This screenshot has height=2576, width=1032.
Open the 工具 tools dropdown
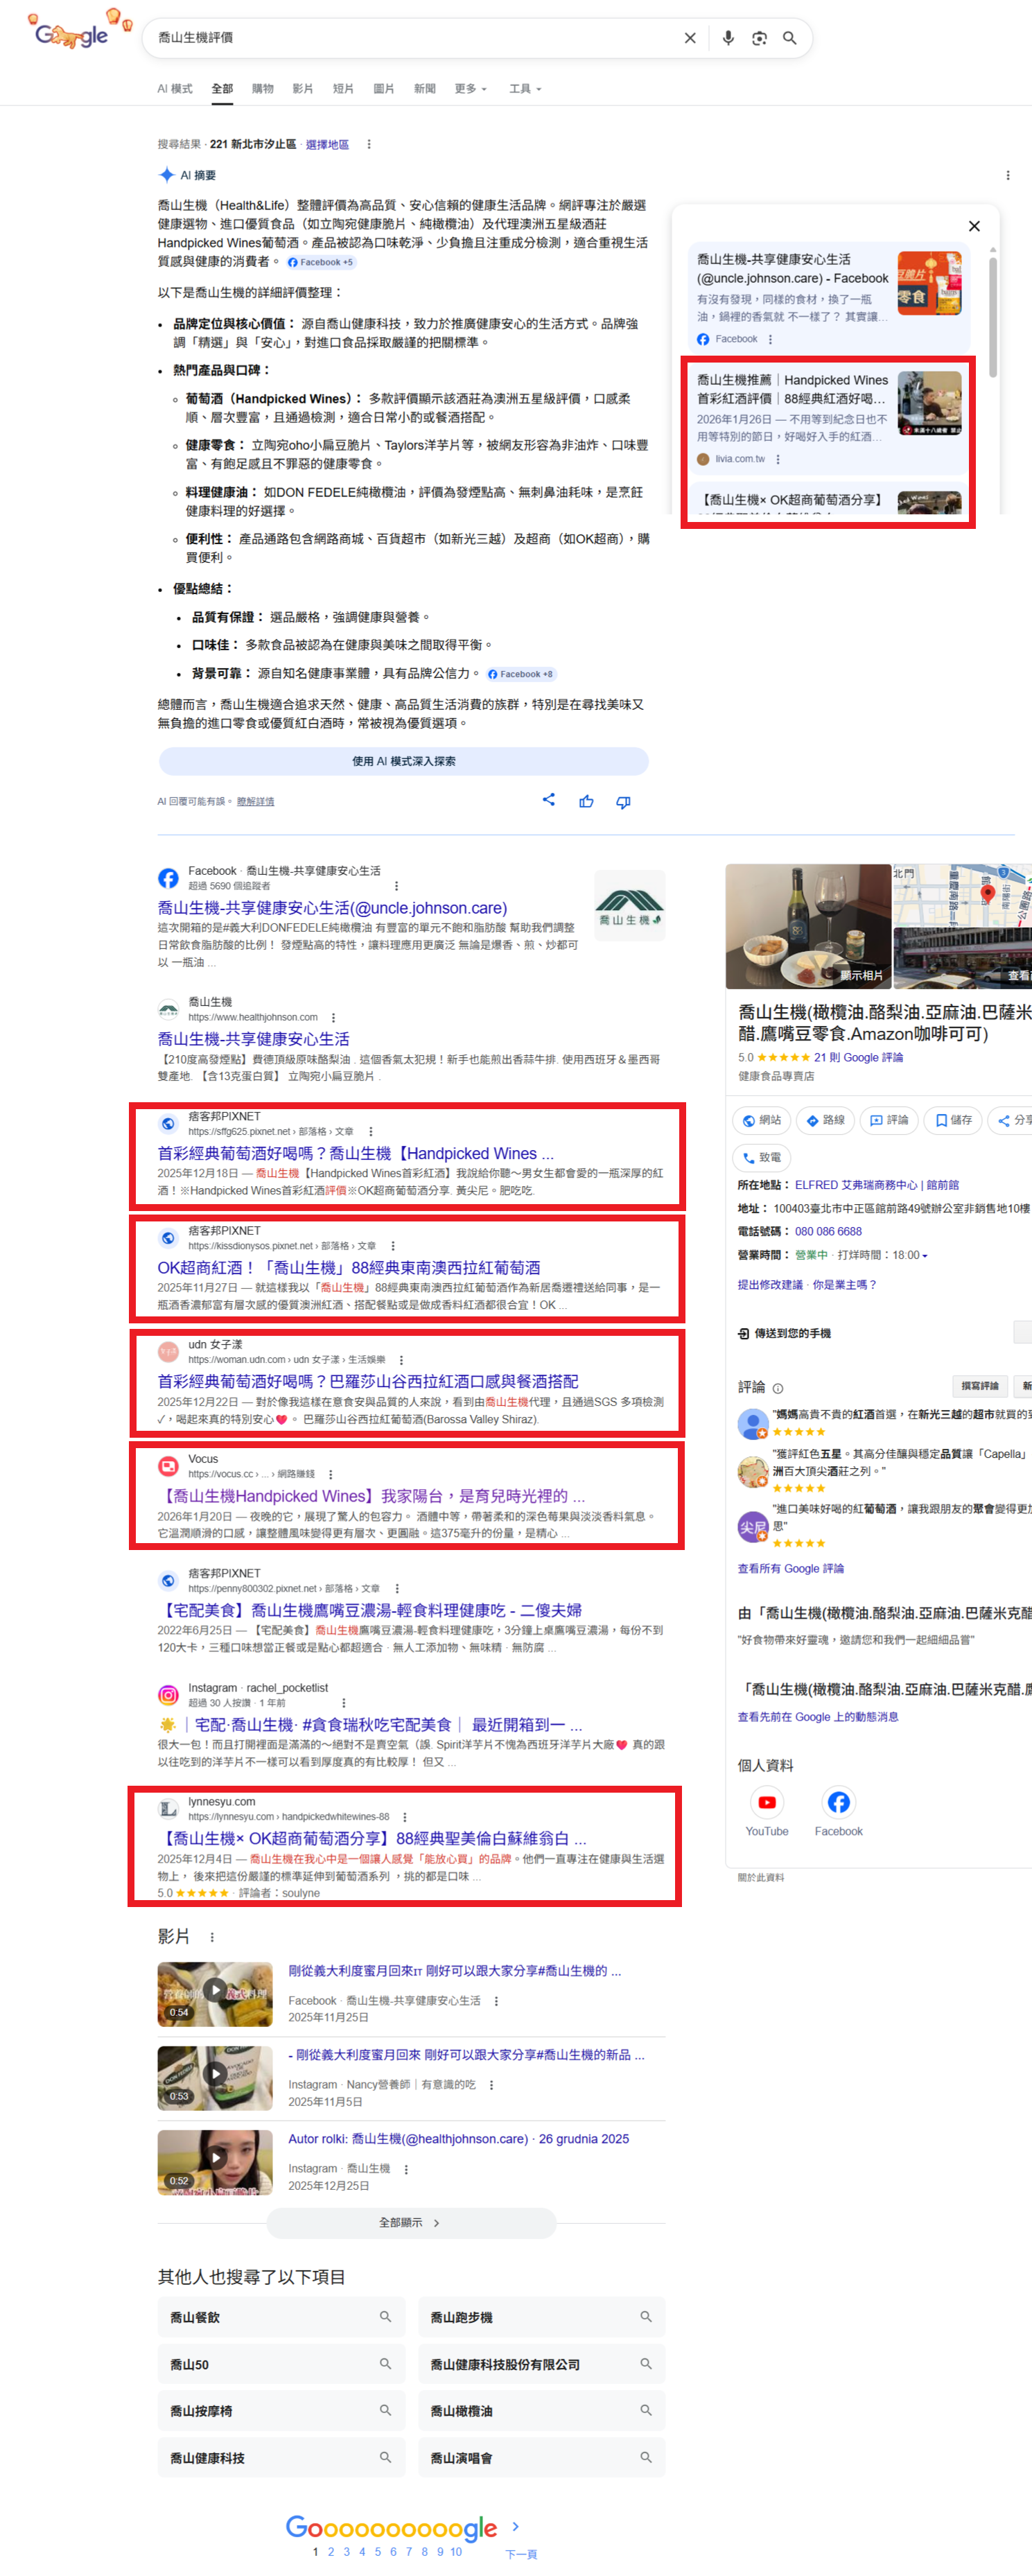(524, 89)
